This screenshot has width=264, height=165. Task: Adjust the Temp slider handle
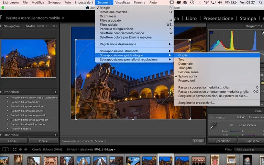tap(242, 131)
